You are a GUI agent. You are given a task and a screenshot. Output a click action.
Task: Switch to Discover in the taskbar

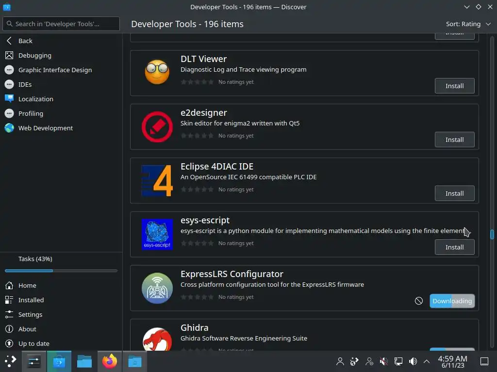pyautogui.click(x=59, y=361)
